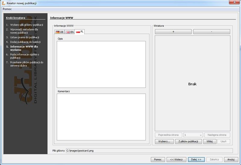This screenshot has width=241, height=165.
Task: Switch to the DE language tab
Action: coord(60,32)
